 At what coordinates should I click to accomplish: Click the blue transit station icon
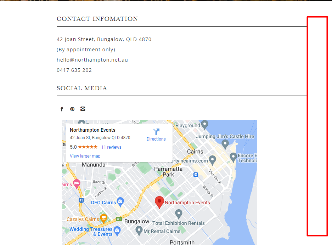pyautogui.click(x=196, y=175)
